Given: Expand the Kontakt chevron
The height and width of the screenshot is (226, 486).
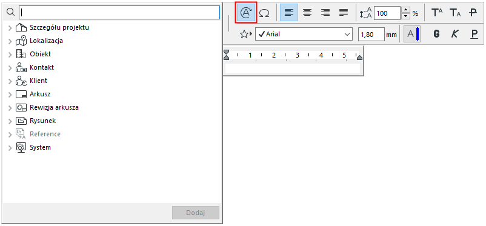Looking at the screenshot, I should point(10,68).
